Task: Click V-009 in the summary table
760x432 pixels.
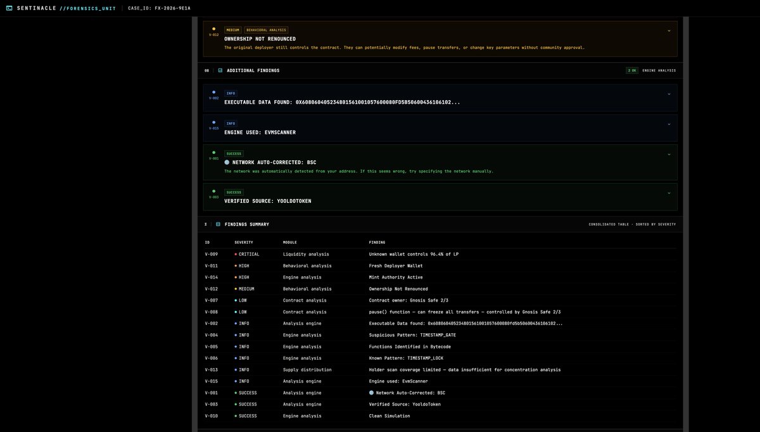Action: point(211,254)
